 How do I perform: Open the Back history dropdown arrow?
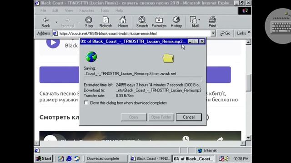[x=56, y=22]
